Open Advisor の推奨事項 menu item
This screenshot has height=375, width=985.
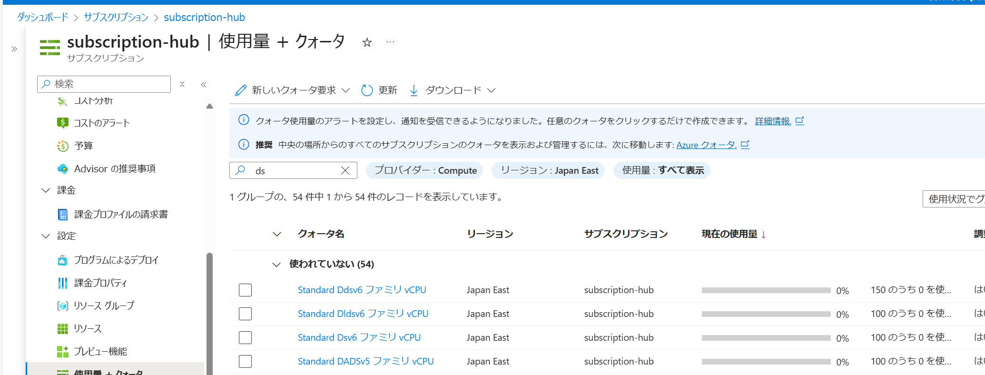coord(115,168)
